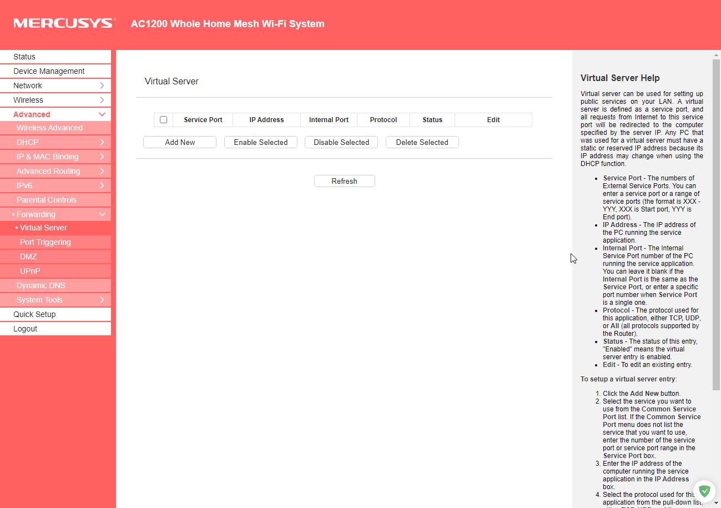Log out via the Logout item
The image size is (721, 508).
[x=26, y=329]
